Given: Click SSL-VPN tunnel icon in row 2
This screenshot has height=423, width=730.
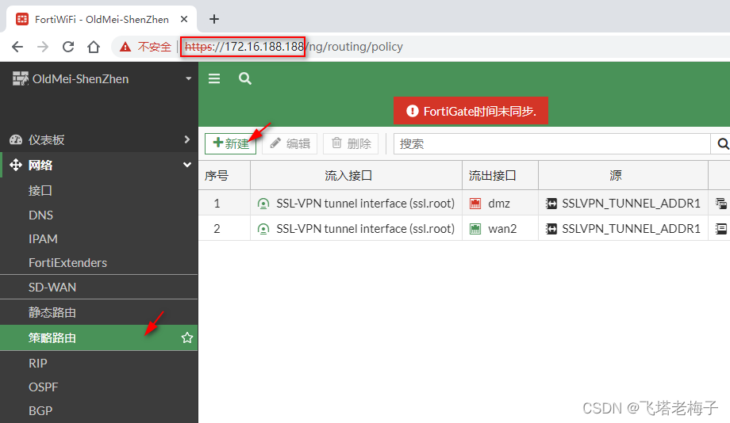Looking at the screenshot, I should tap(263, 229).
